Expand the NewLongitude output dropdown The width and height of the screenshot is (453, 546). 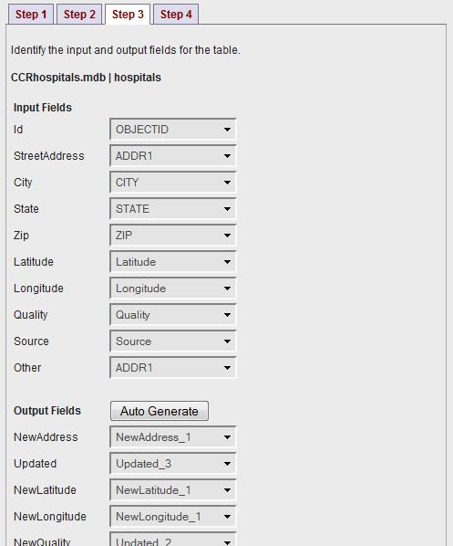[x=173, y=517]
